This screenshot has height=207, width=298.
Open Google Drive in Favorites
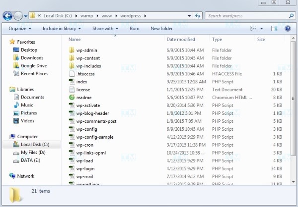tap(34, 66)
